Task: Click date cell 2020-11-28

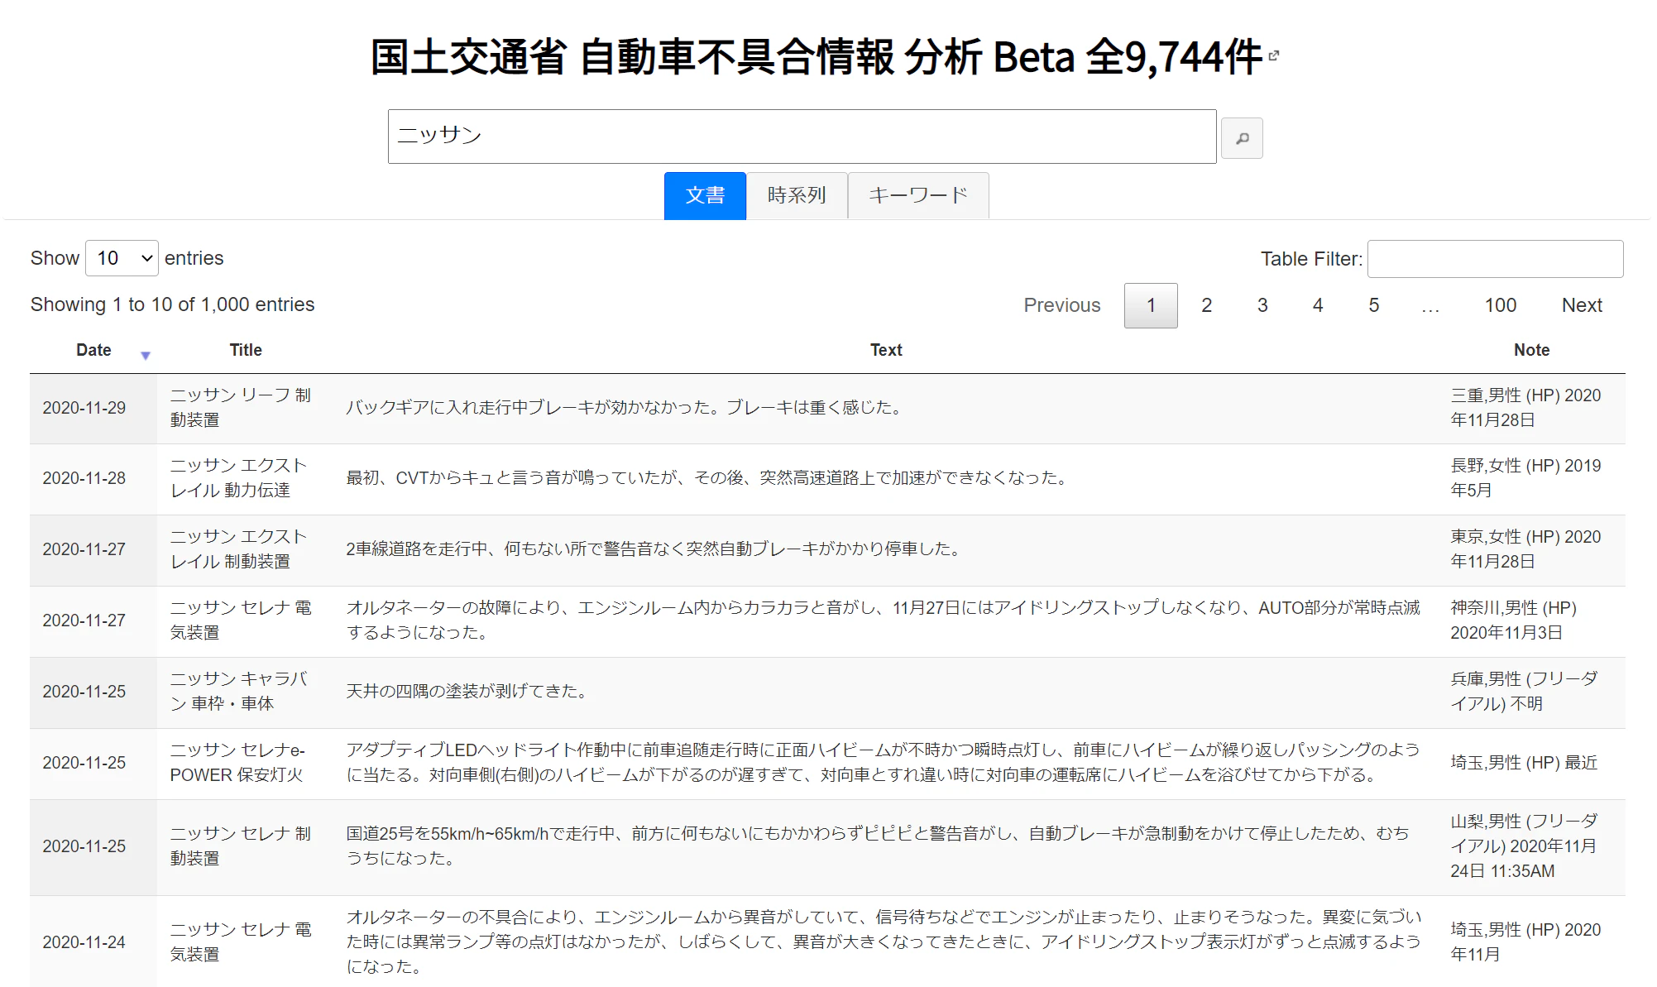Action: tap(84, 478)
